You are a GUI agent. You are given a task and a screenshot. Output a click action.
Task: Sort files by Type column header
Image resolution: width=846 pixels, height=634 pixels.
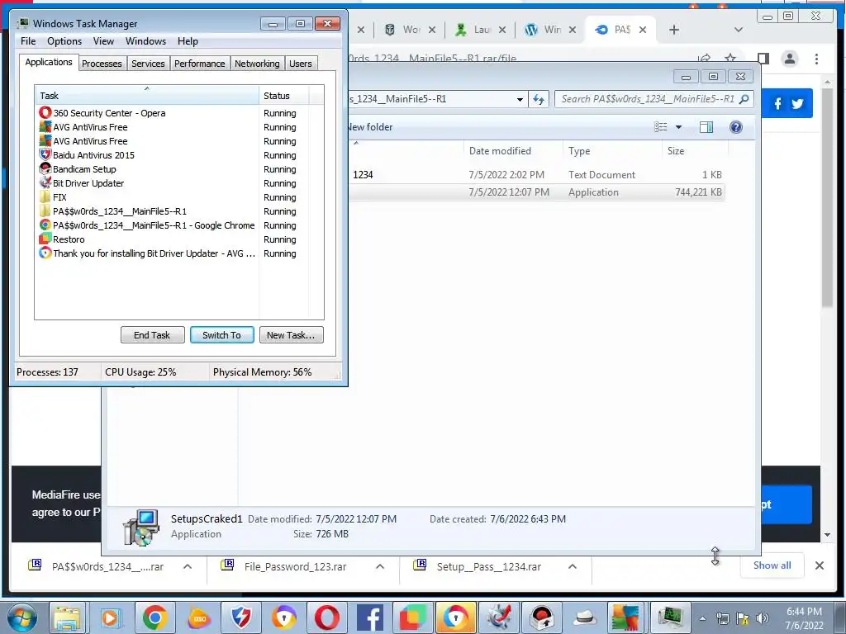[612, 151]
